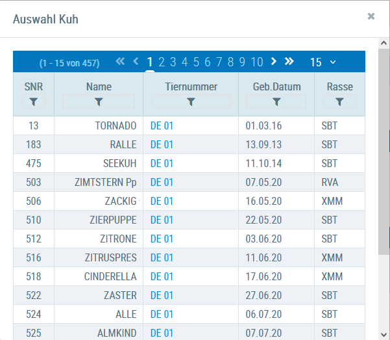
Task: Select page 5 in the paginator
Action: click(x=196, y=62)
